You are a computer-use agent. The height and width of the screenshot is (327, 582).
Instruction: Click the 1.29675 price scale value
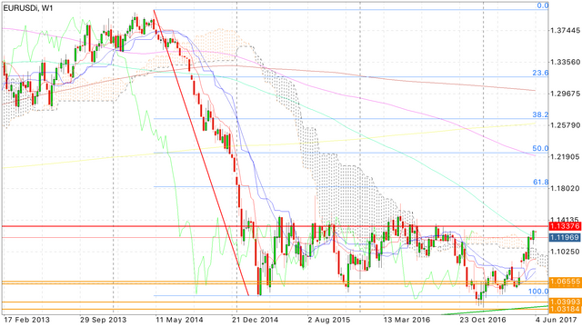[566, 94]
